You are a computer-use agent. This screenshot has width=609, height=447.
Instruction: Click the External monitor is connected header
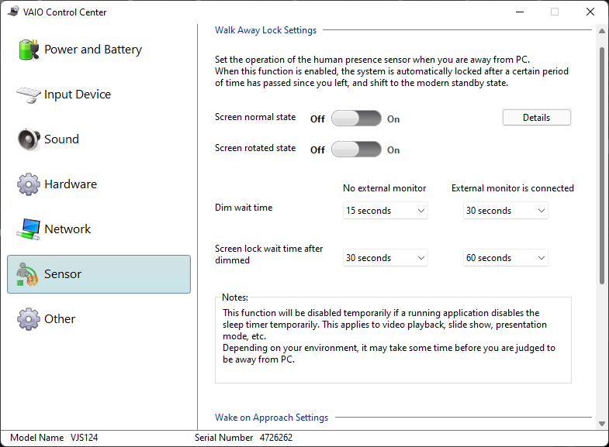[x=513, y=188]
